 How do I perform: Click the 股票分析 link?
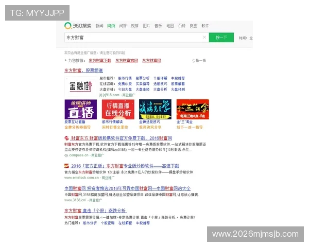143,78
